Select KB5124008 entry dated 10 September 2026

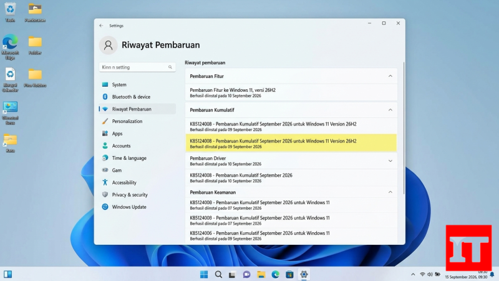click(x=291, y=178)
